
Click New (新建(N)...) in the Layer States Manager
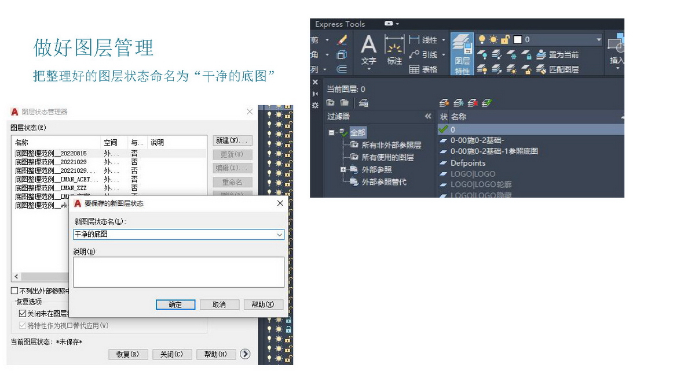233,140
